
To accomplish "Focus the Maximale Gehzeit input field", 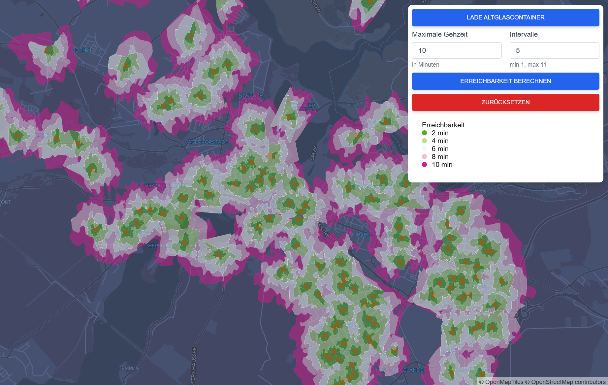I will 457,50.
